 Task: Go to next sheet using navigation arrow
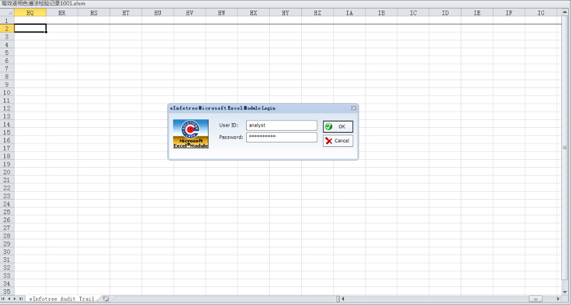pos(16,299)
